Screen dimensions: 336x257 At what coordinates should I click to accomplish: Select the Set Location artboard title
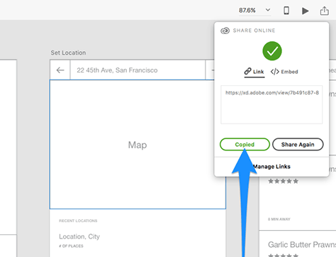coord(68,53)
